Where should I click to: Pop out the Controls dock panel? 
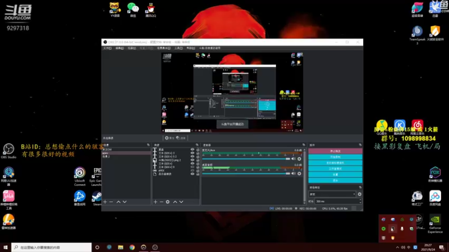click(360, 145)
